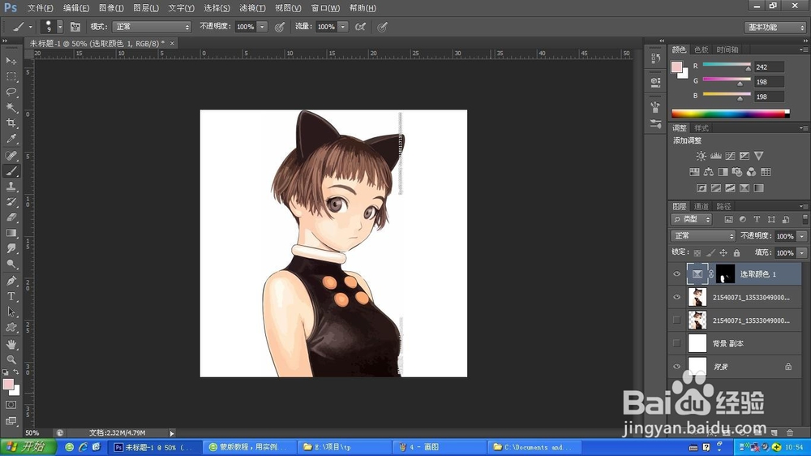Click the G value input field
This screenshot has width=811, height=456.
tap(769, 82)
